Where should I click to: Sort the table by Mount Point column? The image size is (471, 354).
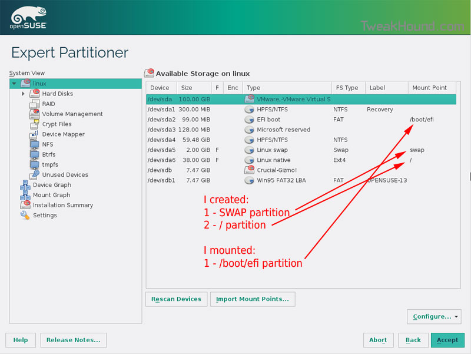[432, 88]
